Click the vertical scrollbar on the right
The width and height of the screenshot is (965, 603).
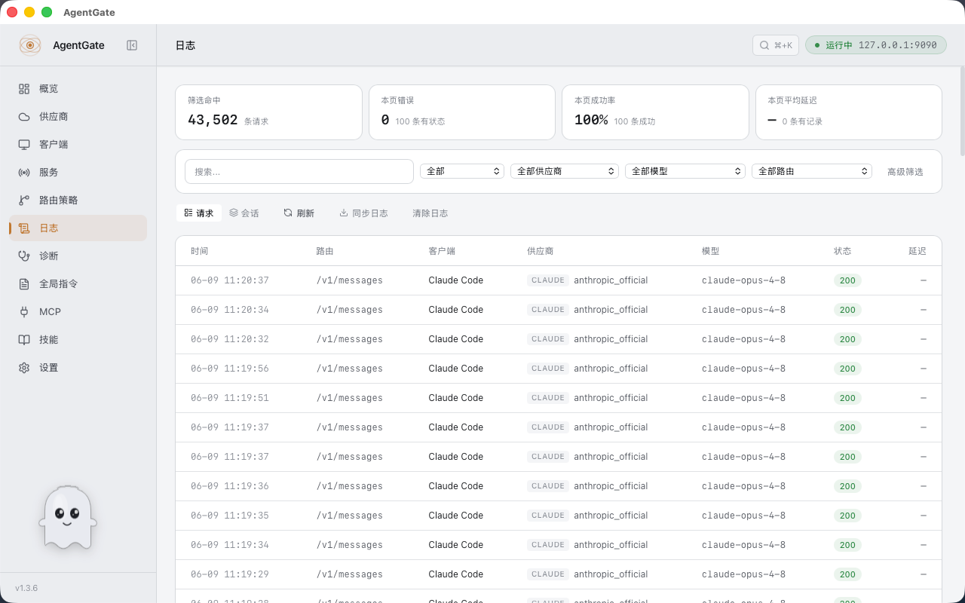[961, 112]
